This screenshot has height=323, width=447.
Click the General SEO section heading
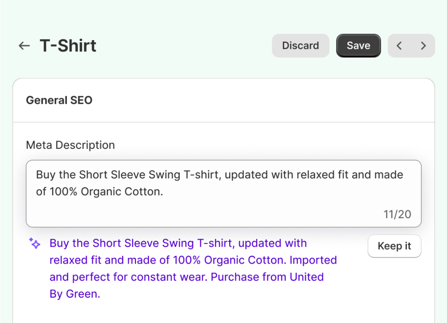[59, 100]
